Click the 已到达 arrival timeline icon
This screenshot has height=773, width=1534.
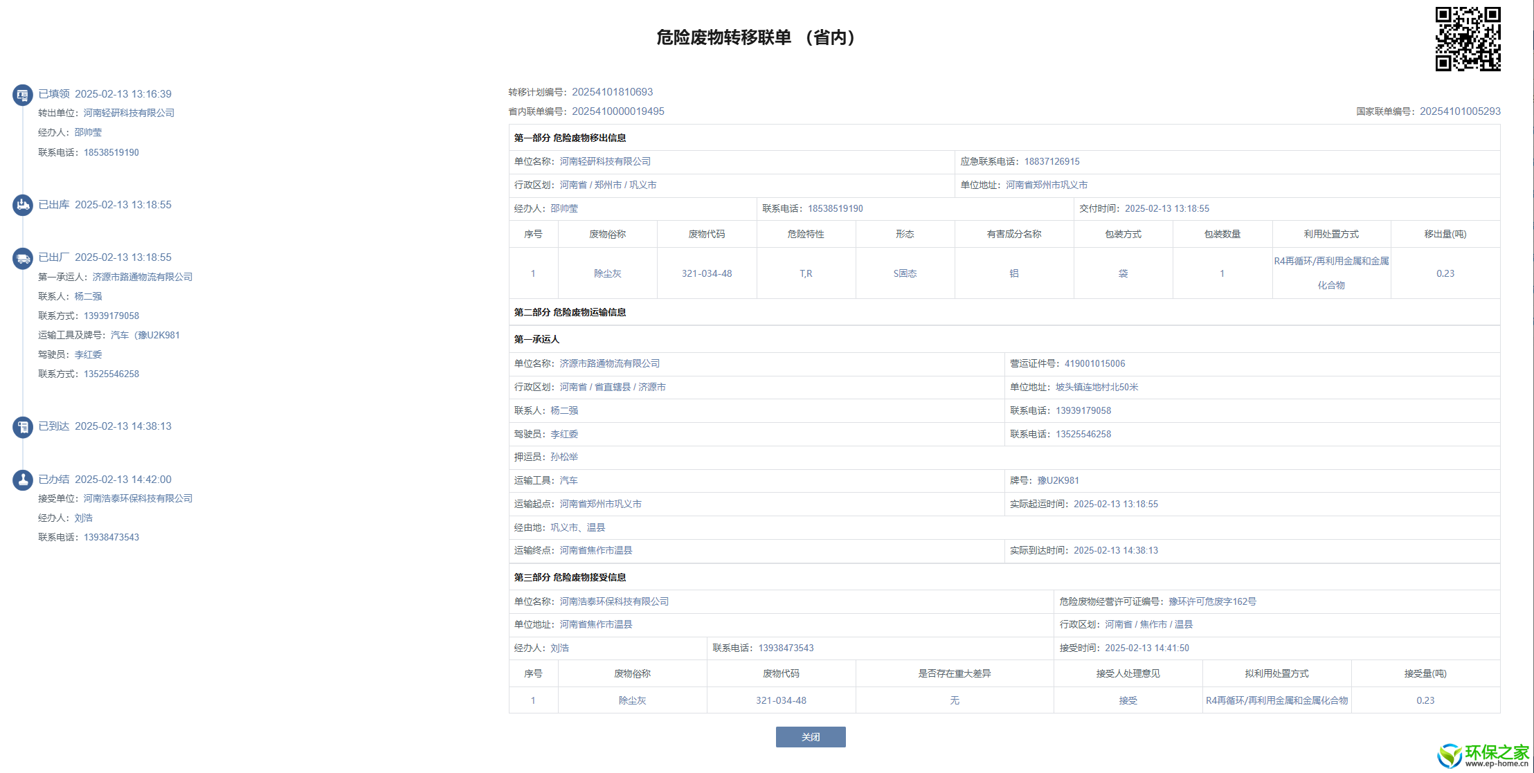tap(23, 427)
